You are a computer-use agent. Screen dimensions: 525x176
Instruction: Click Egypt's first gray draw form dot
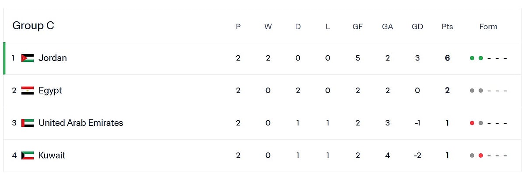click(472, 91)
